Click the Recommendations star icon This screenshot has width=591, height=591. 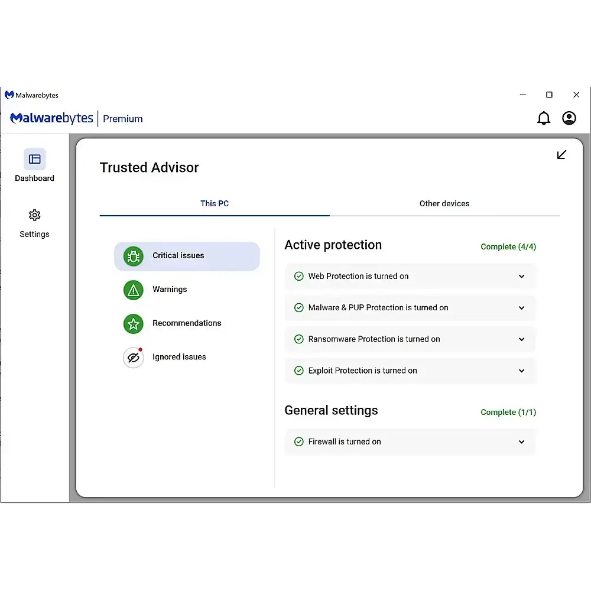[x=134, y=323]
